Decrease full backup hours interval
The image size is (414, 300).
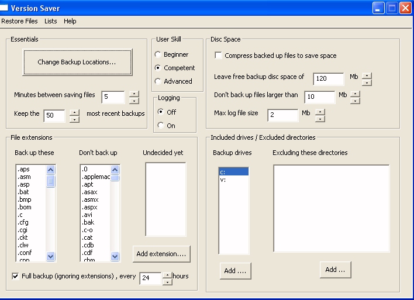point(167,282)
